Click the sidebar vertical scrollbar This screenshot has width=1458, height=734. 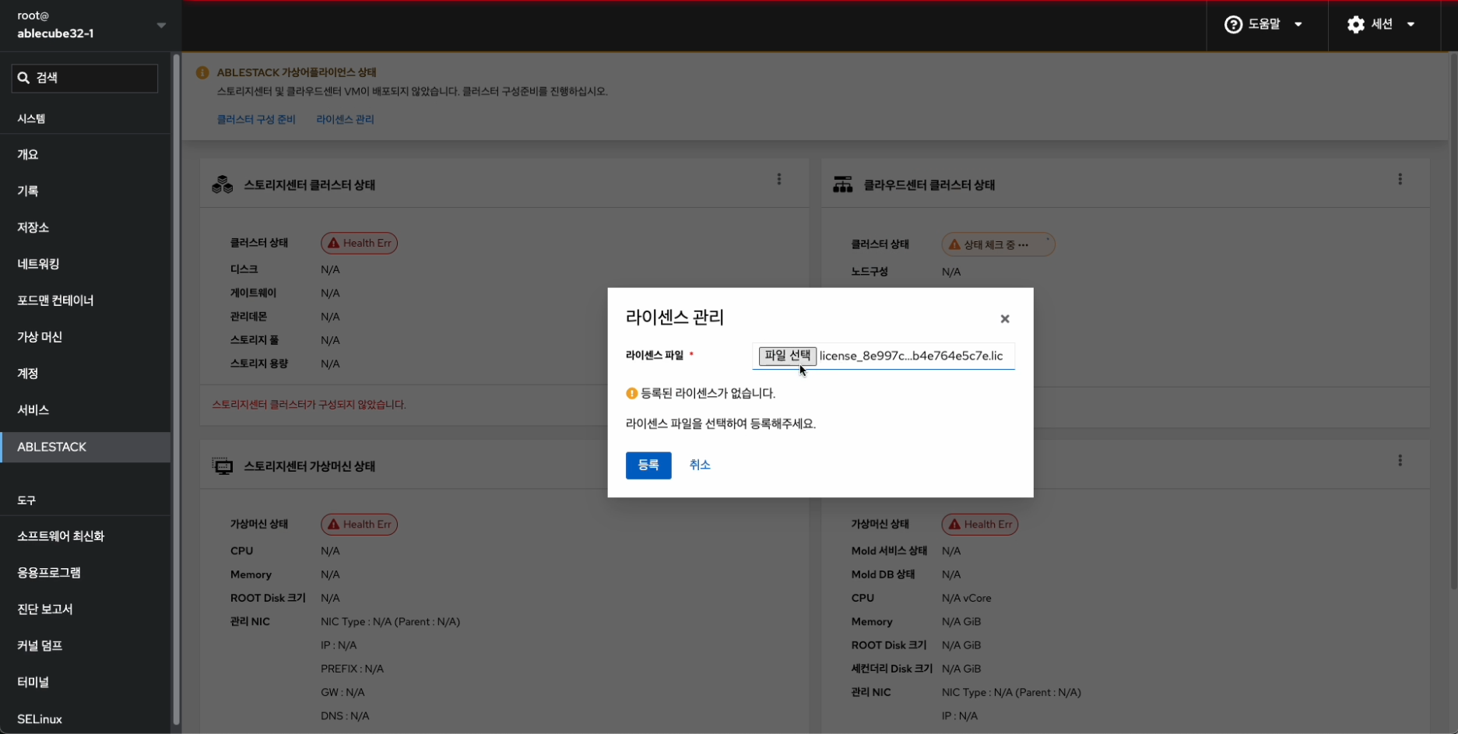coord(177,389)
